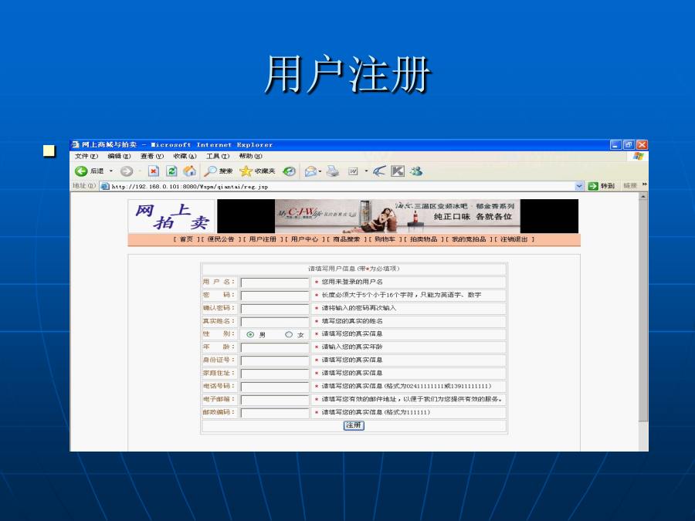This screenshot has width=695, height=521.
Task: Select the 女 (female) radio button
Action: point(289,334)
